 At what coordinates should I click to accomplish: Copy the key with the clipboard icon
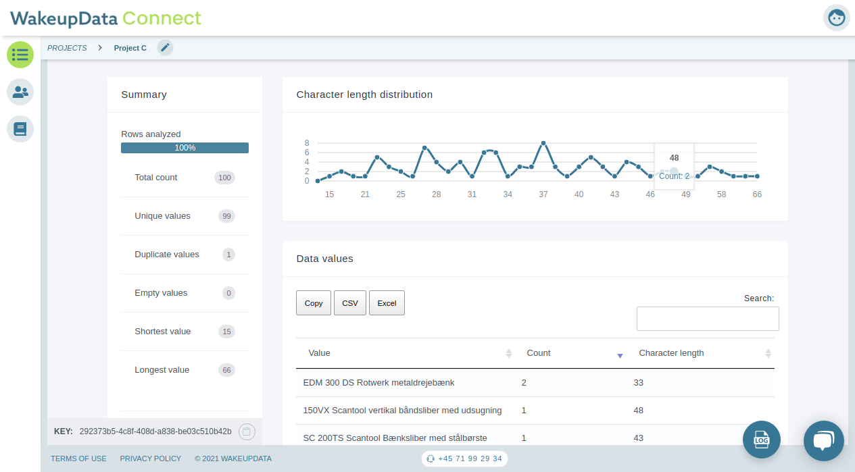point(247,431)
